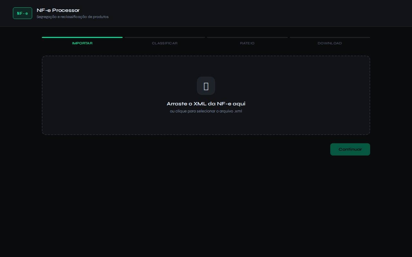Click the Rateio progress bar segment

tap(247, 37)
